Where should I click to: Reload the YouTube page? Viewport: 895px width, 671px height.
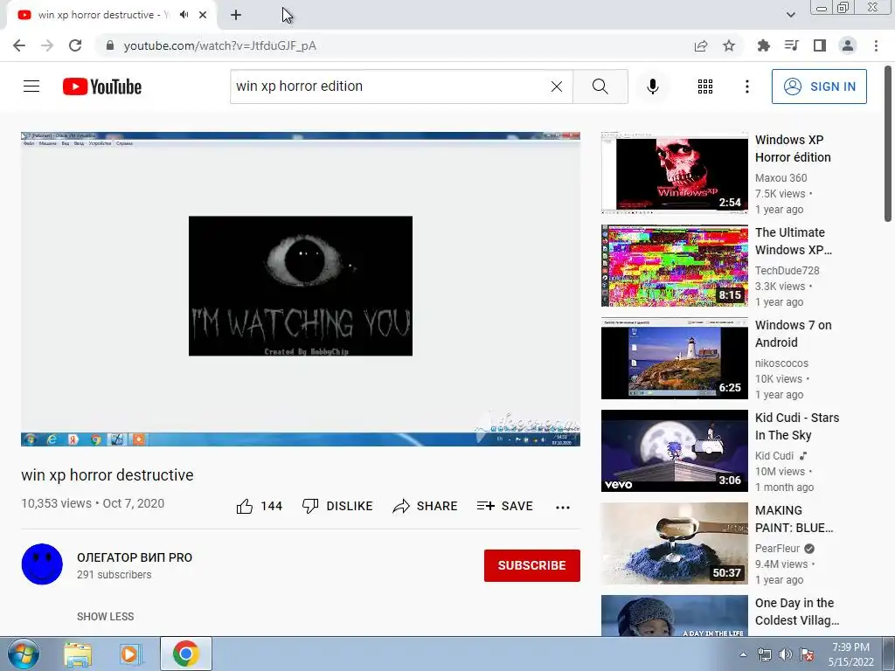click(x=75, y=45)
